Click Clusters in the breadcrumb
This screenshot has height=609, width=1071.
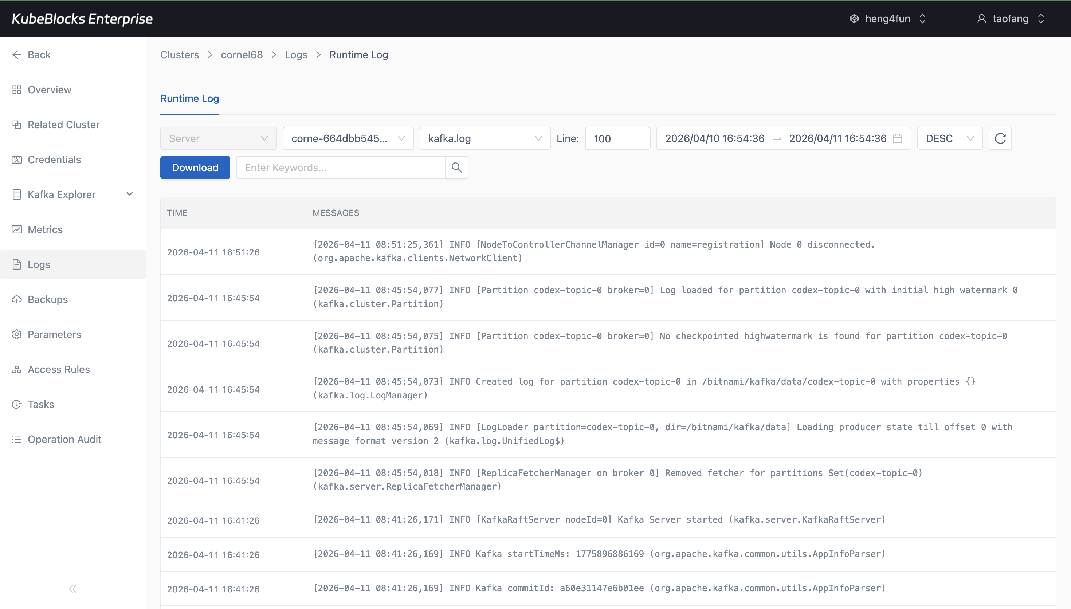click(x=179, y=55)
